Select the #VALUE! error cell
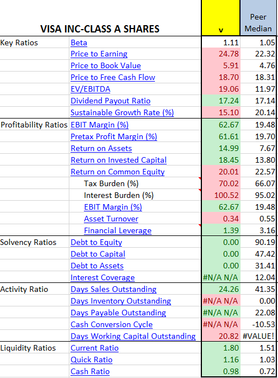 (x=258, y=336)
